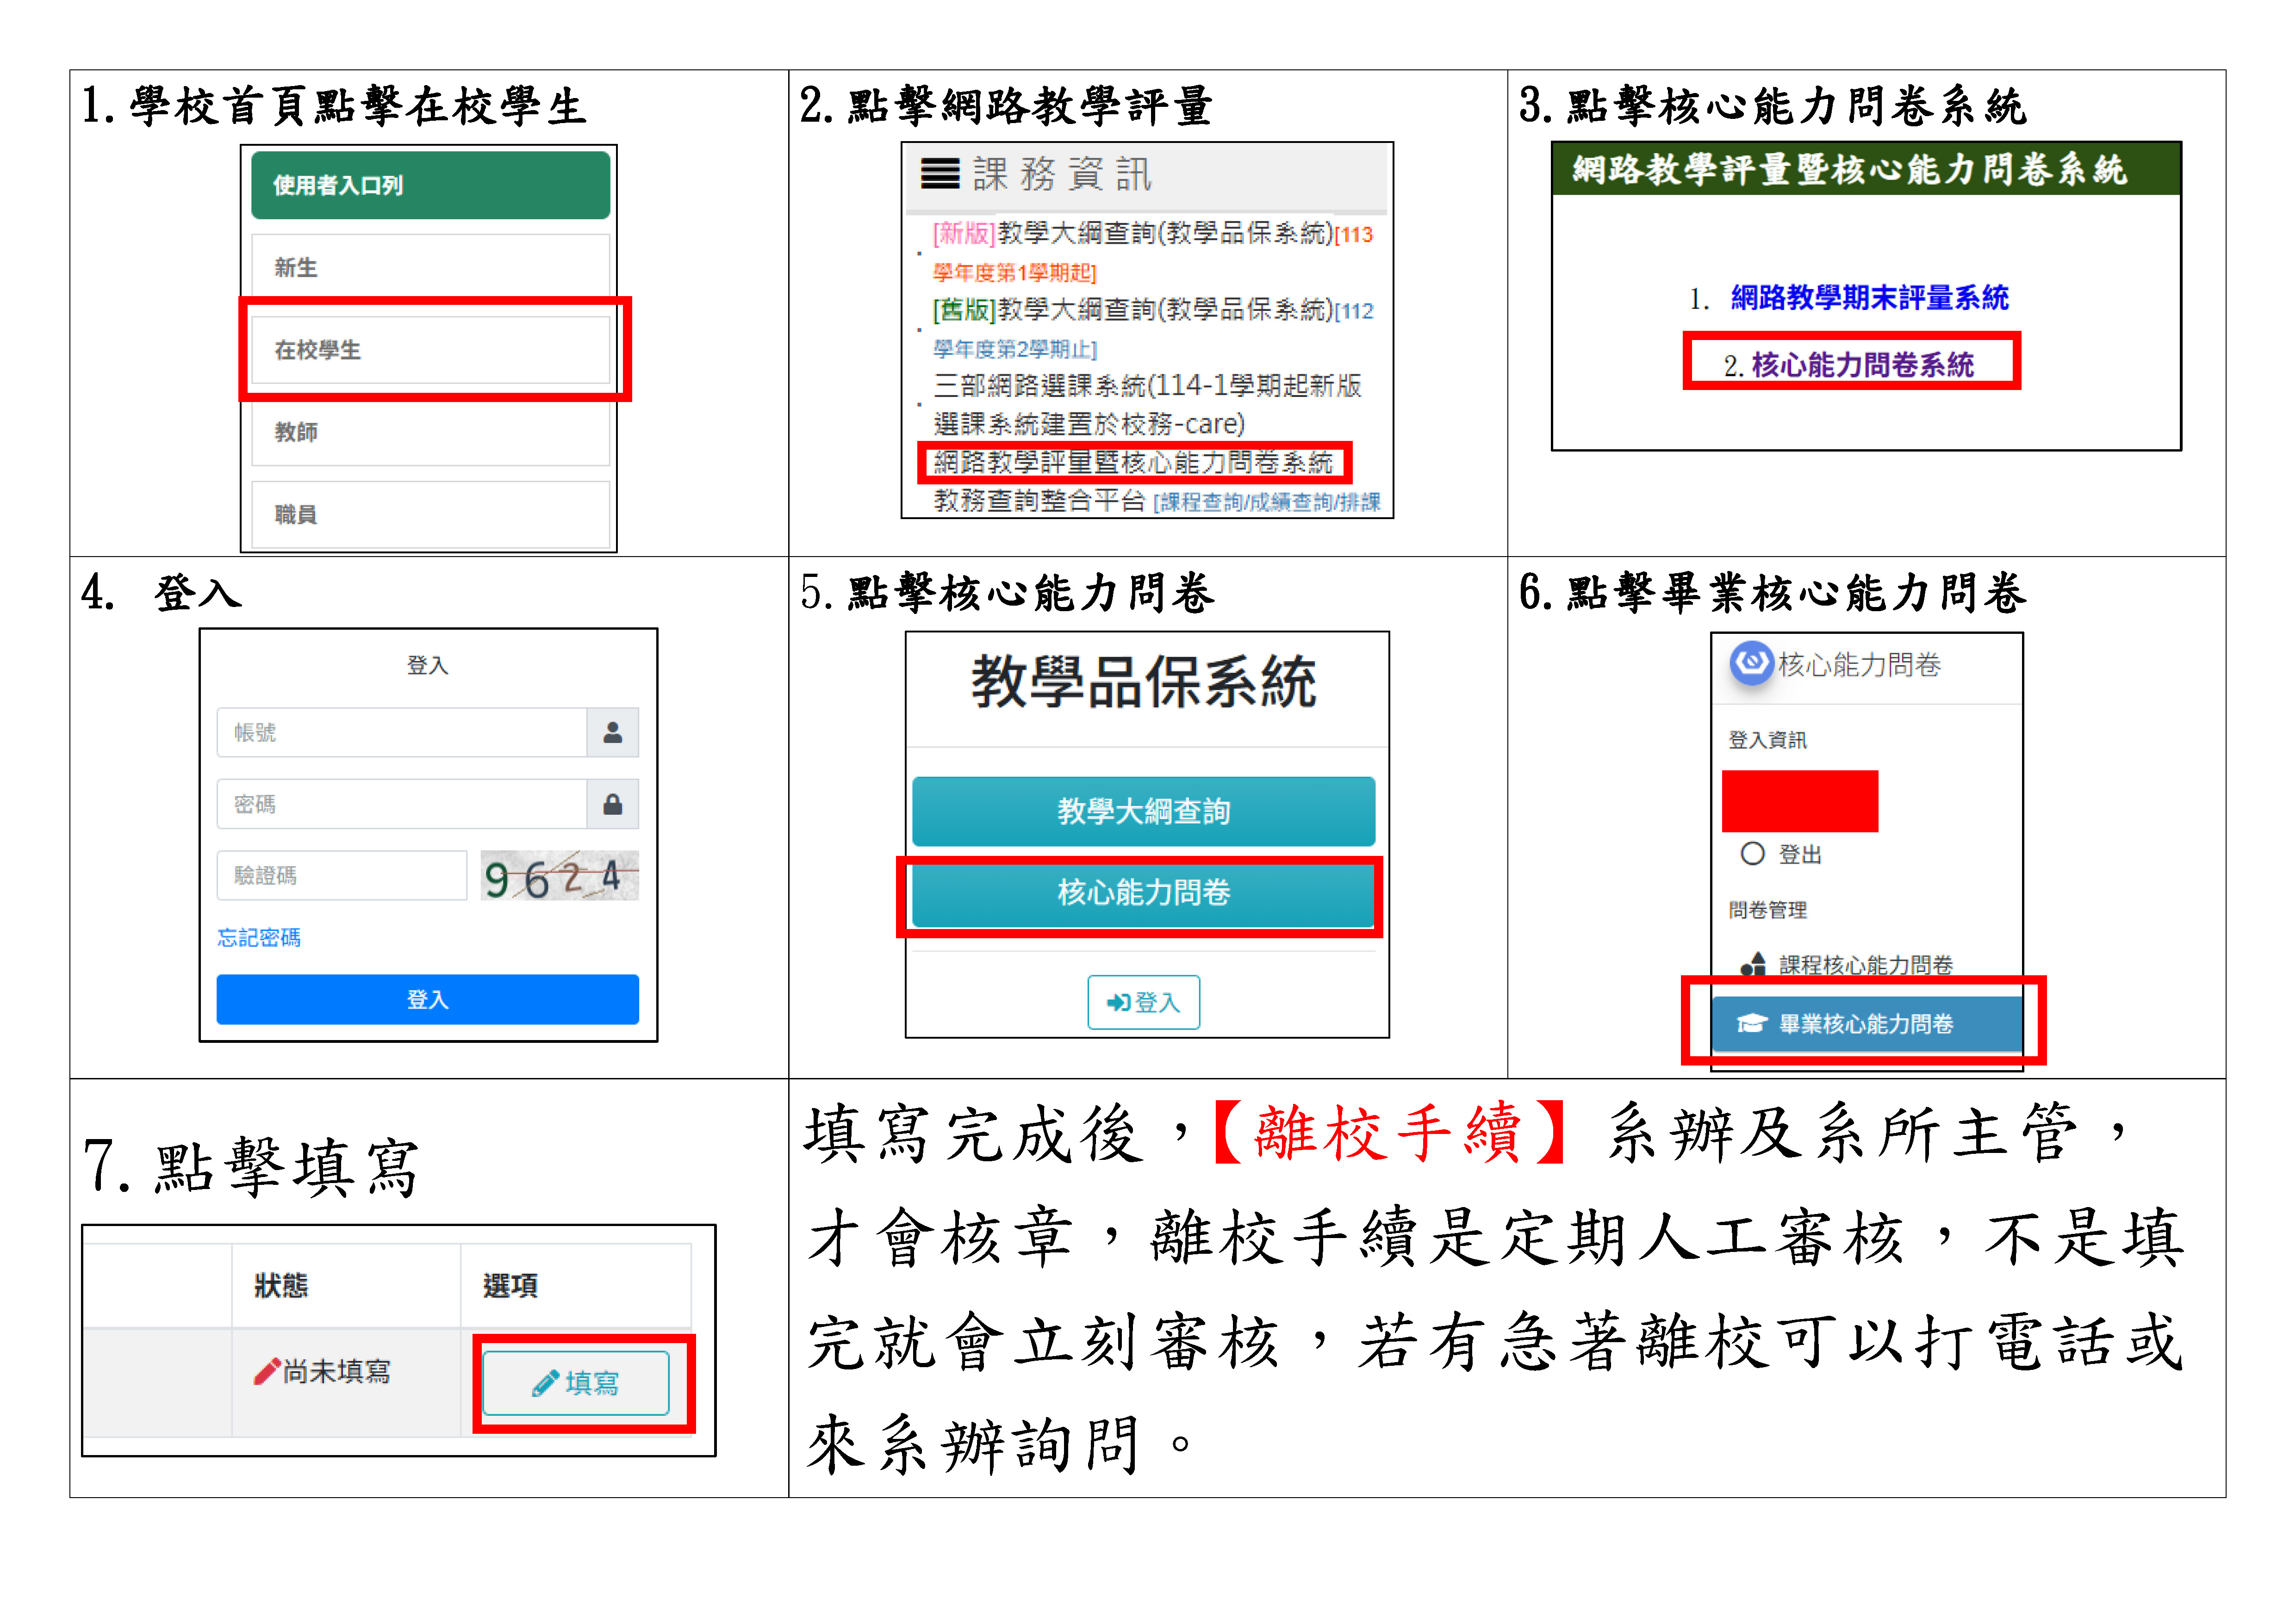
Task: Click the captcha image showing 9624
Action: point(558,876)
